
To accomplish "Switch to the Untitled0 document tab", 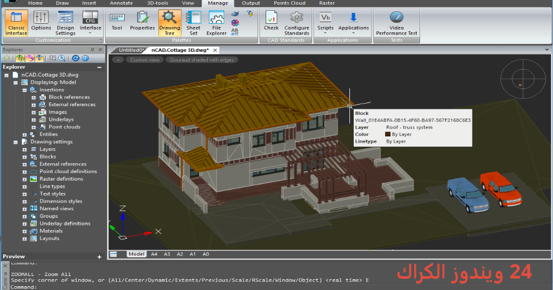I will coord(130,50).
